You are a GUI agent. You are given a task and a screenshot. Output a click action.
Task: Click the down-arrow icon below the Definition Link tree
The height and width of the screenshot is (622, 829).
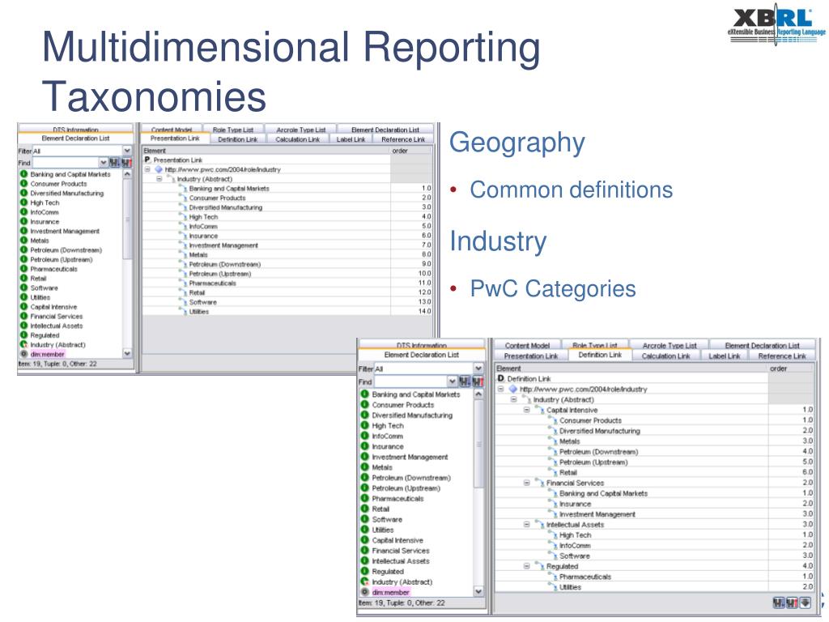point(805,603)
